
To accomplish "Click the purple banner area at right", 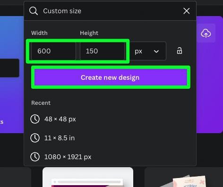I will coord(210,86).
